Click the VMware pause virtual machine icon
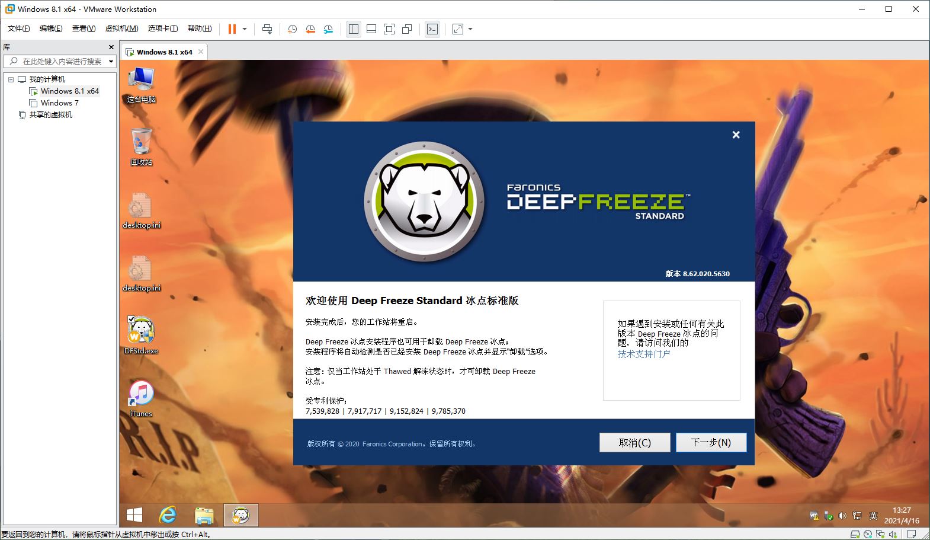 click(232, 29)
